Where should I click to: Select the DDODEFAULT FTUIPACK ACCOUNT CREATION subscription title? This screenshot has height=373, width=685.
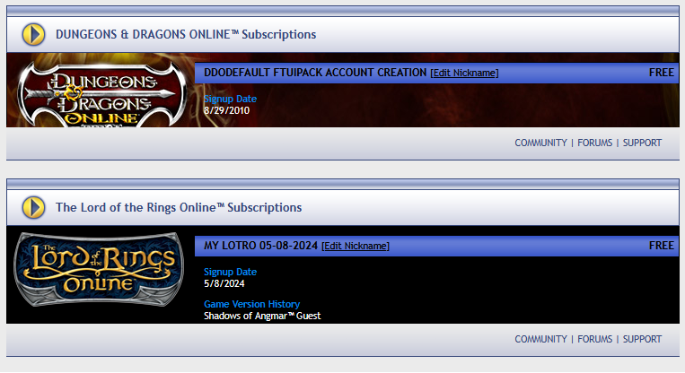pyautogui.click(x=315, y=73)
